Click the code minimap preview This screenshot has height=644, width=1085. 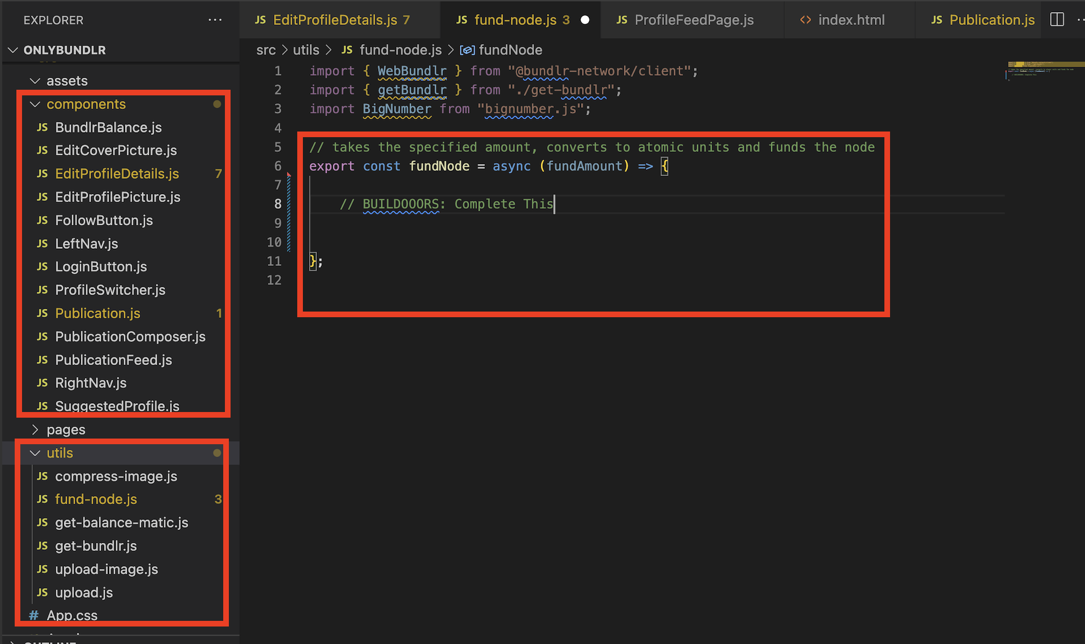point(1044,71)
